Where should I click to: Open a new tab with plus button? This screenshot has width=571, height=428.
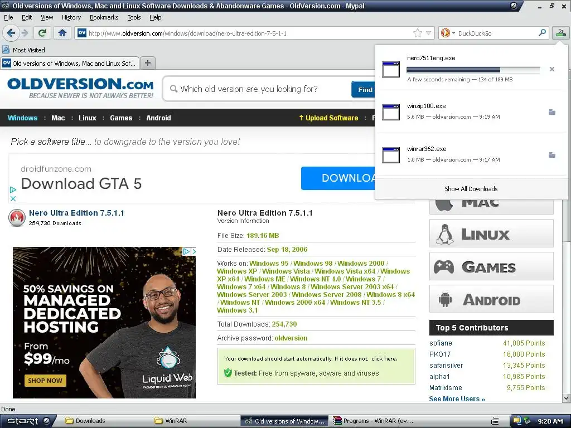tap(147, 63)
